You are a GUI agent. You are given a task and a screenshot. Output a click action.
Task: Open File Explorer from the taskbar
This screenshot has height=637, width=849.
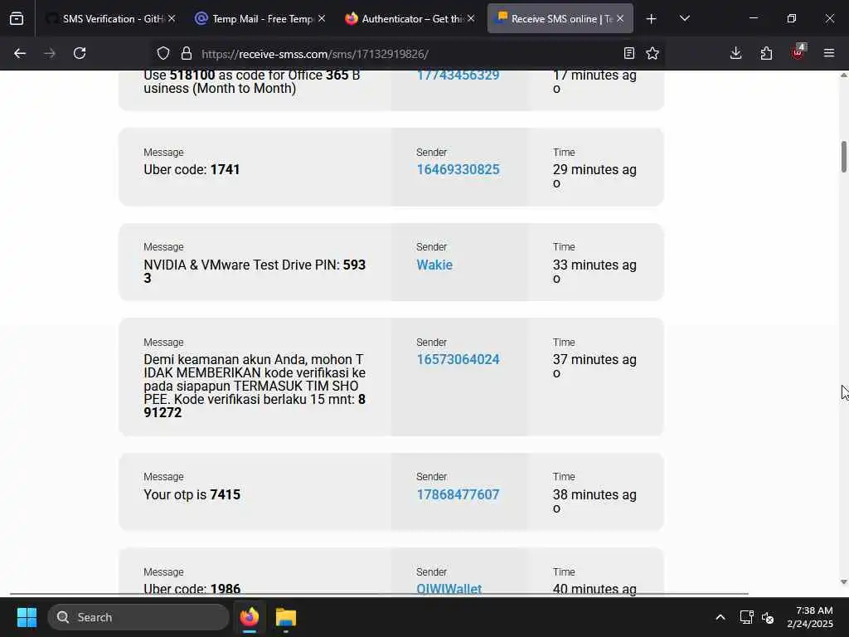(x=286, y=617)
